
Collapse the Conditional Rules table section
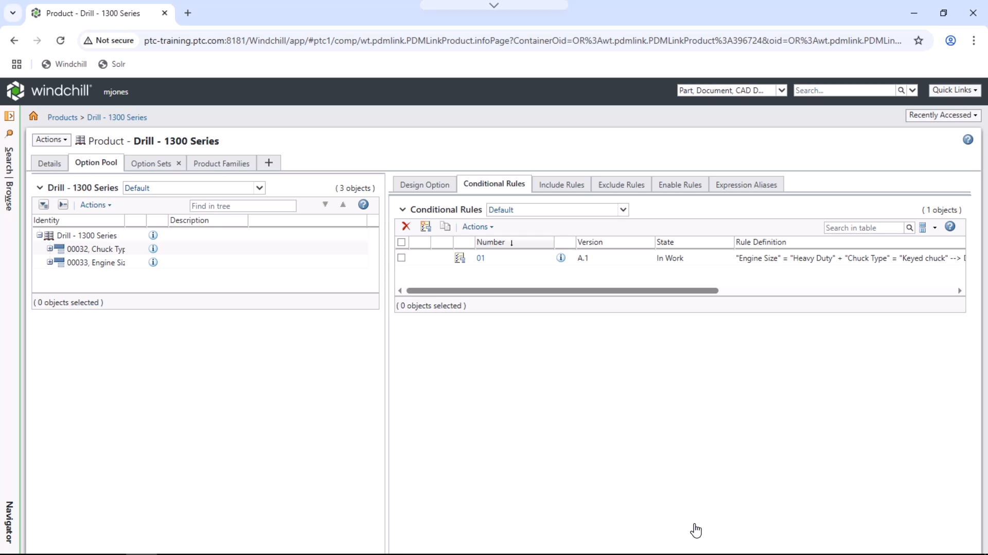click(x=402, y=210)
